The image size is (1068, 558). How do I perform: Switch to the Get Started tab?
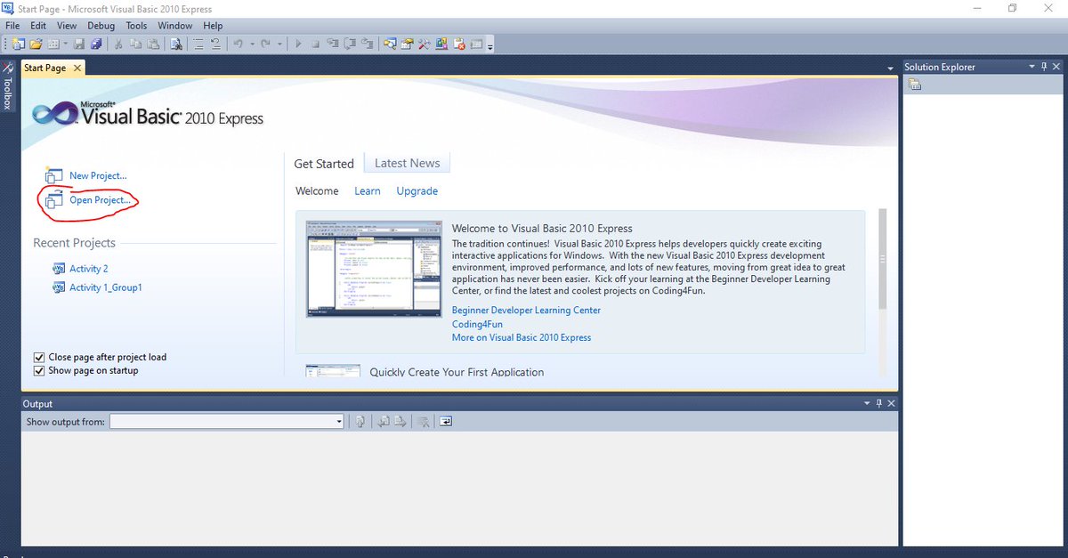point(324,164)
